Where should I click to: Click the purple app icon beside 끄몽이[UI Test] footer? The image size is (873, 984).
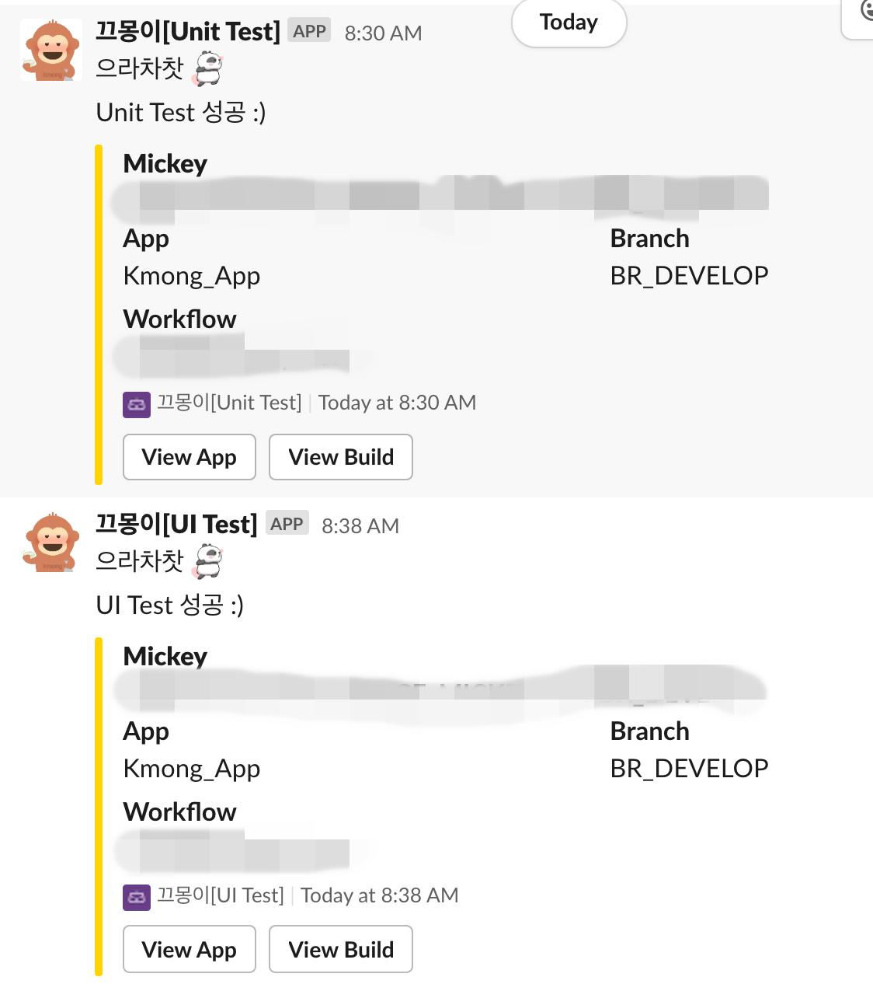point(136,897)
